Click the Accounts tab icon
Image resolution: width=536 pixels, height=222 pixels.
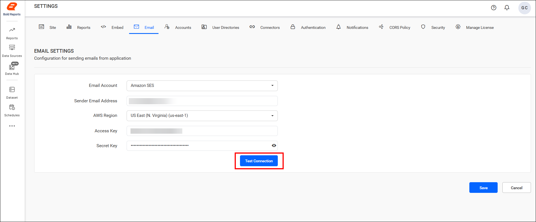click(x=167, y=27)
